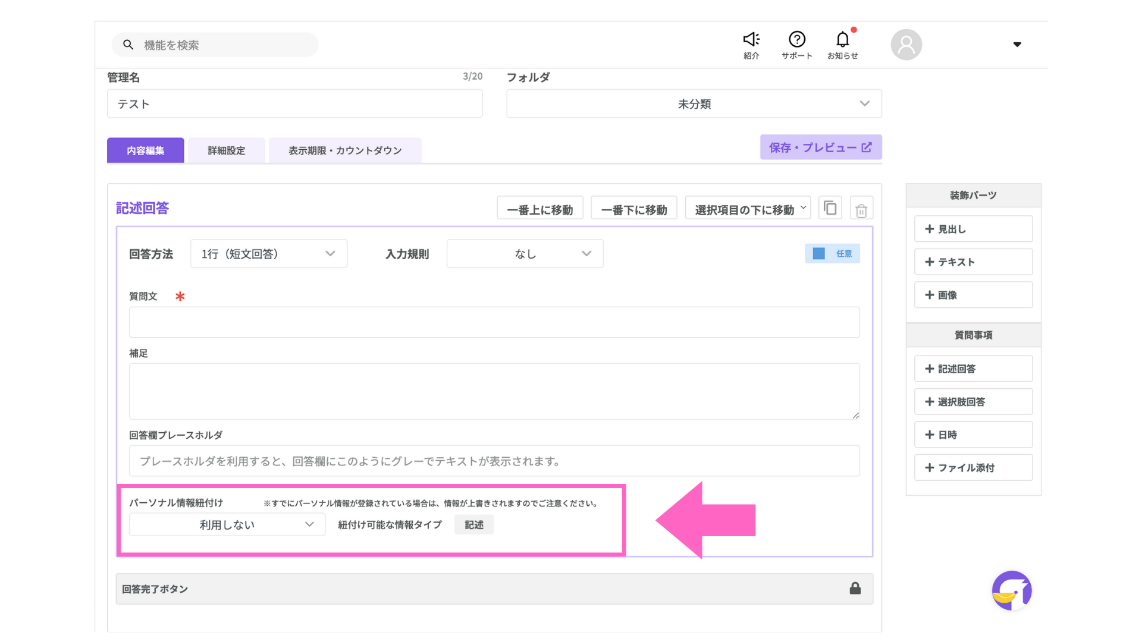Toggle the 任意 required checkbox
The image size is (1142, 642).
pos(819,254)
